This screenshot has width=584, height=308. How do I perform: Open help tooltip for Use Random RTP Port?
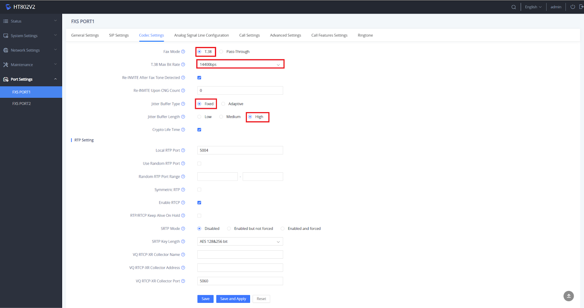pyautogui.click(x=183, y=163)
